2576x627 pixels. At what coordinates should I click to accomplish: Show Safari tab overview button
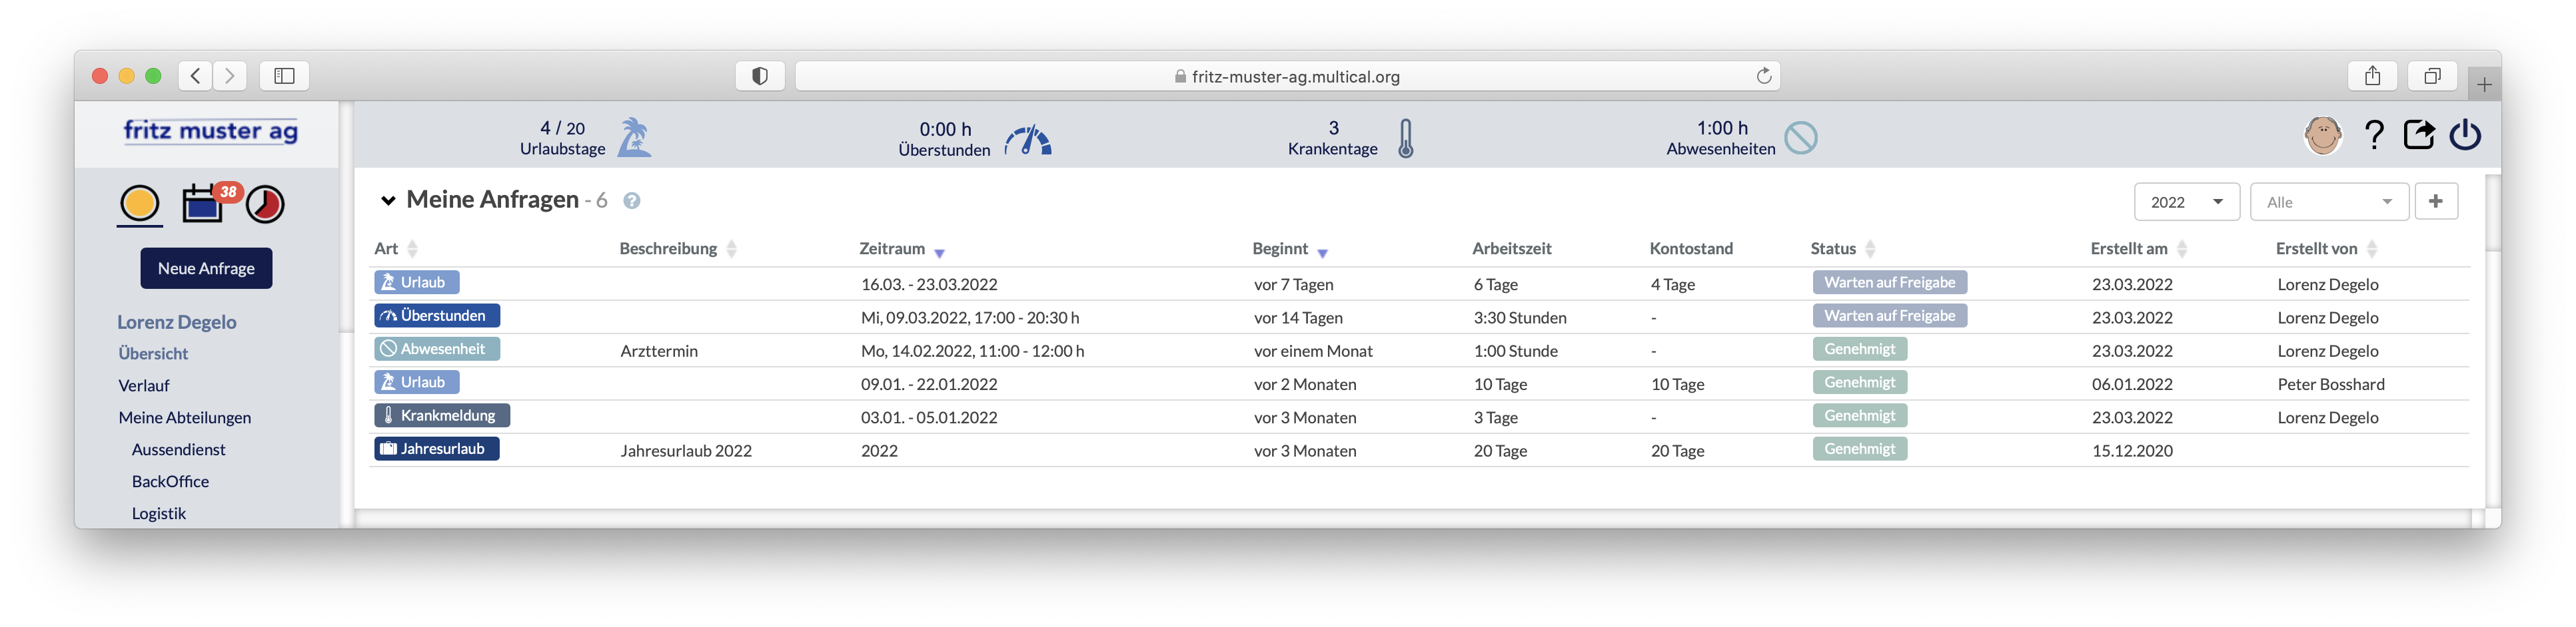[x=2432, y=76]
